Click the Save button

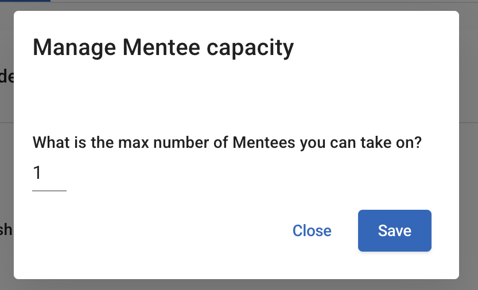pyautogui.click(x=394, y=230)
